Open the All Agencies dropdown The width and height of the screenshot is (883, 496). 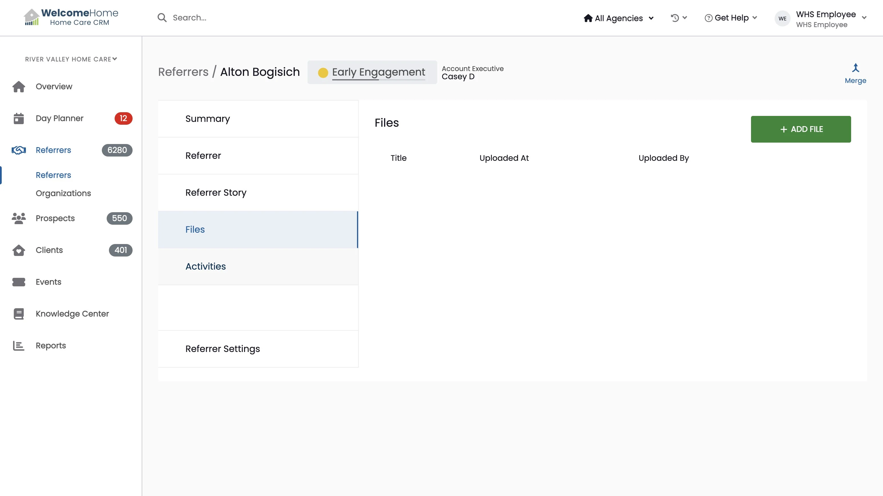coord(619,18)
